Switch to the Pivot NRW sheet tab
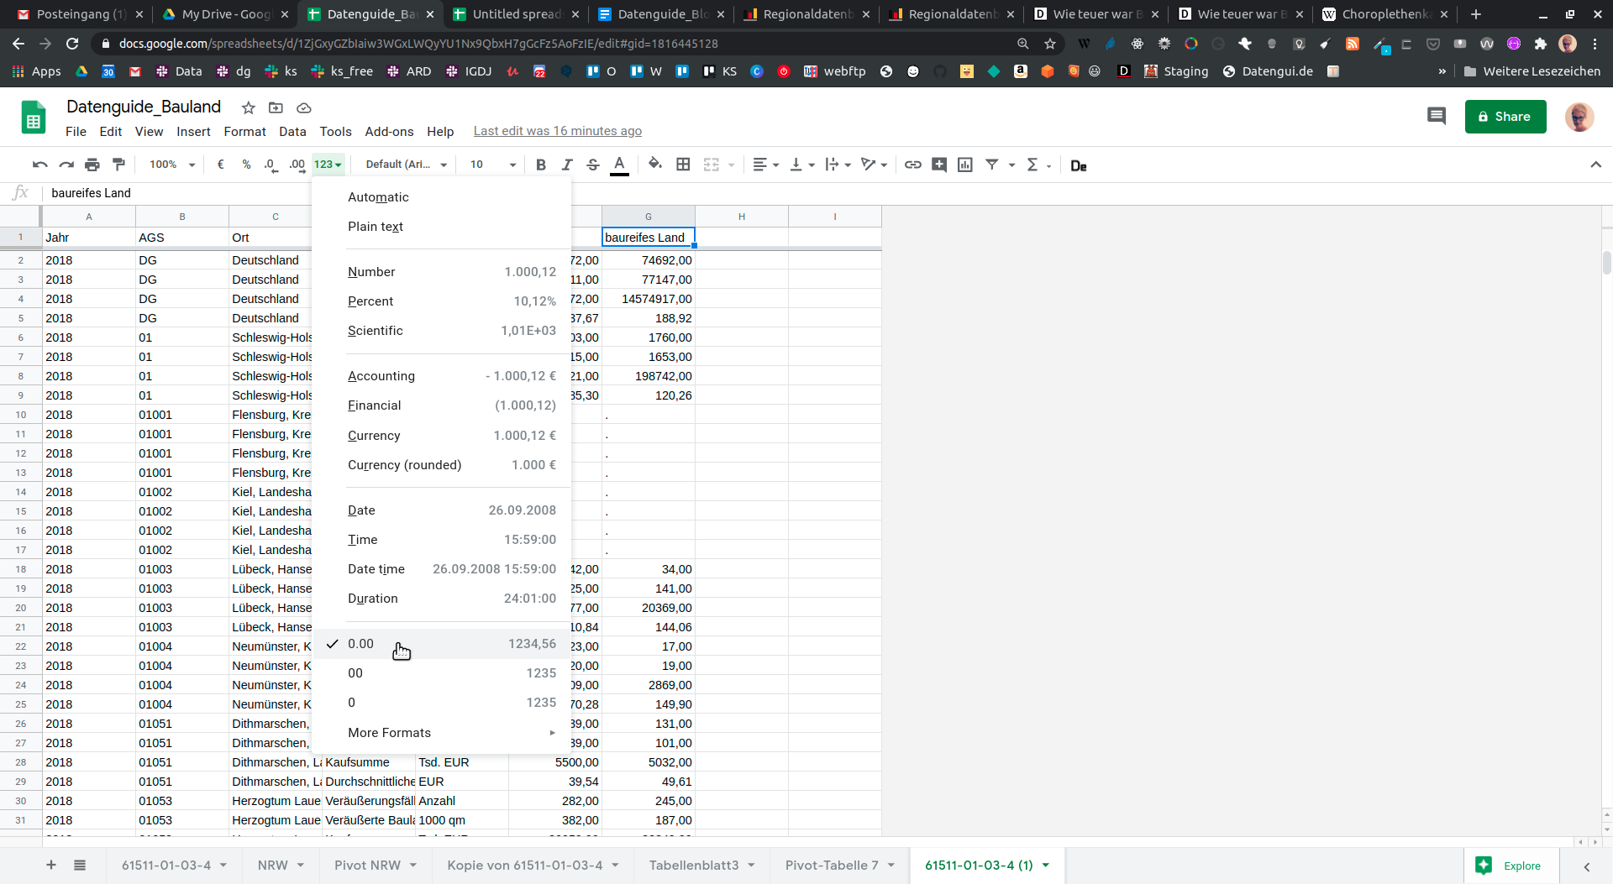This screenshot has height=884, width=1613. pos(367,866)
